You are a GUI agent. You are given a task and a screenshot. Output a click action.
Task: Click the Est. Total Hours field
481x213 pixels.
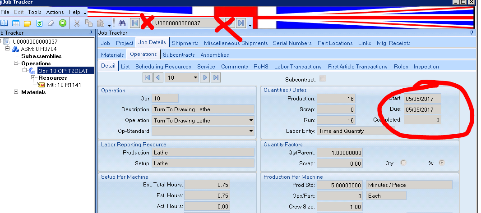(x=207, y=185)
